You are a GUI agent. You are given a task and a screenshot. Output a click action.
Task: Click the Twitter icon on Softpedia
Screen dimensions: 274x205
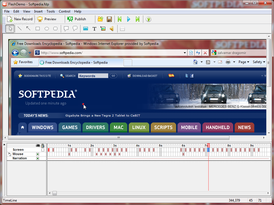187,76
